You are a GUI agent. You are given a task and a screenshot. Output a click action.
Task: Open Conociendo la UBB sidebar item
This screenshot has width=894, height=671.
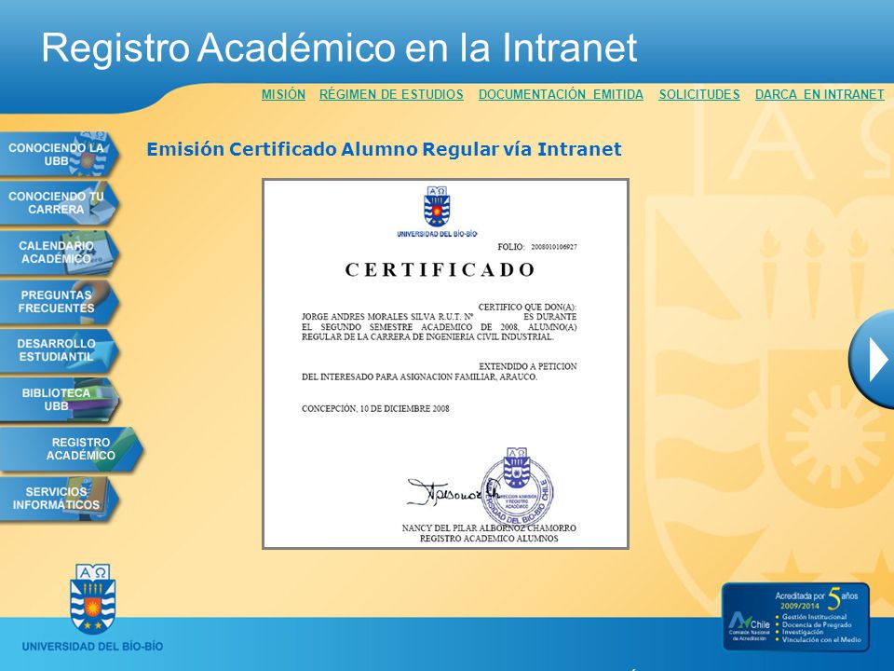pos(59,154)
